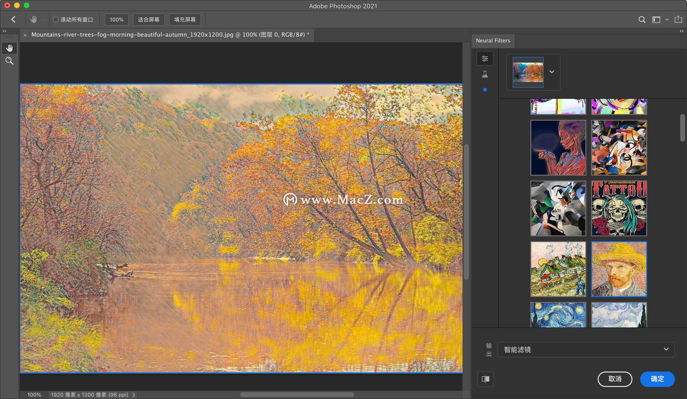
Task: Click the back arrow icon
Action: (x=14, y=20)
